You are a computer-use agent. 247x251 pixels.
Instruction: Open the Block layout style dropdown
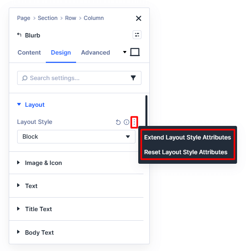click(x=76, y=137)
